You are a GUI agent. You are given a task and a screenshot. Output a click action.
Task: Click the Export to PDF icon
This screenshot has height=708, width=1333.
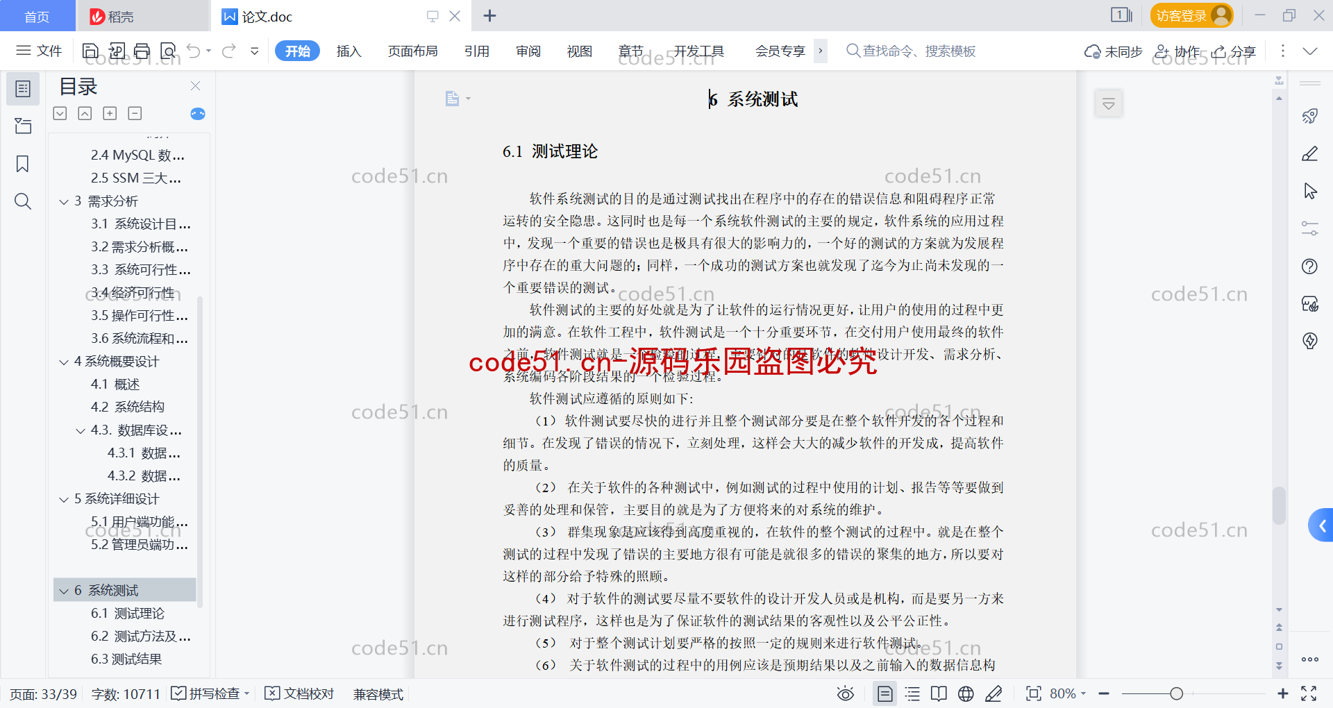(x=117, y=51)
